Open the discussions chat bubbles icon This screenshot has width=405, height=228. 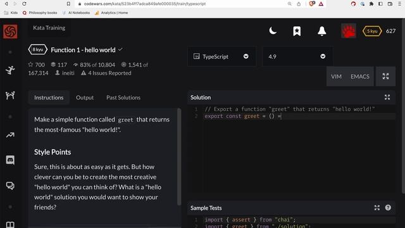(x=10, y=186)
